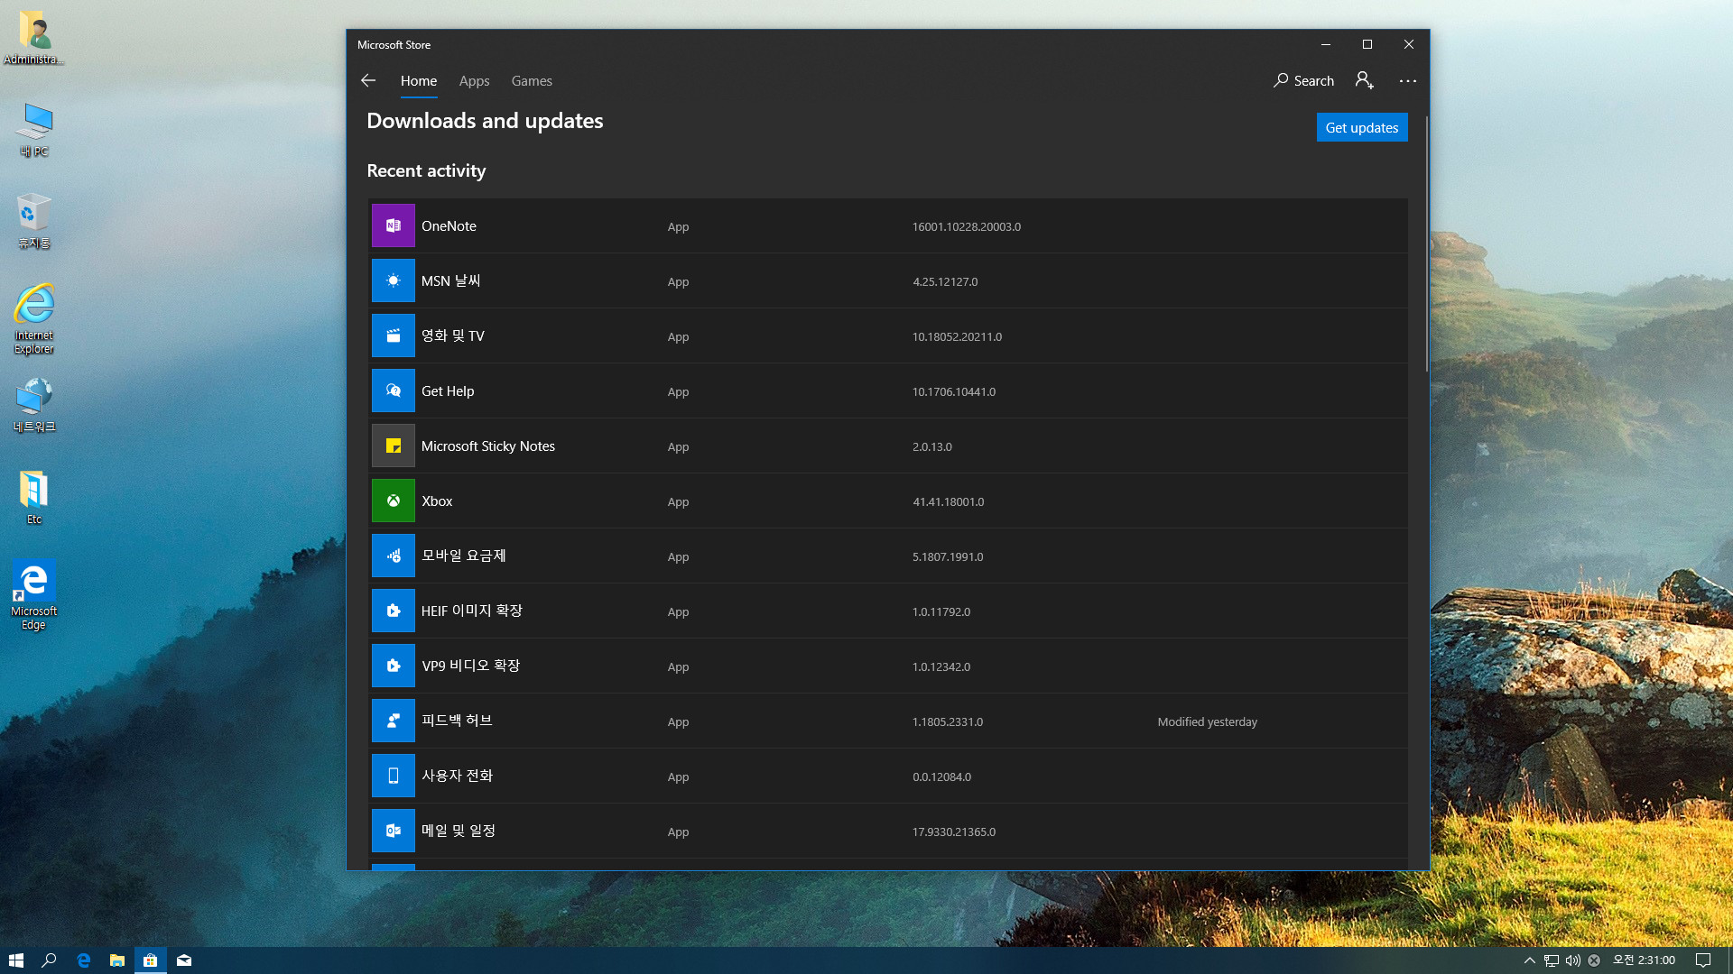Click the search bar on Windows taskbar

pos(49,960)
